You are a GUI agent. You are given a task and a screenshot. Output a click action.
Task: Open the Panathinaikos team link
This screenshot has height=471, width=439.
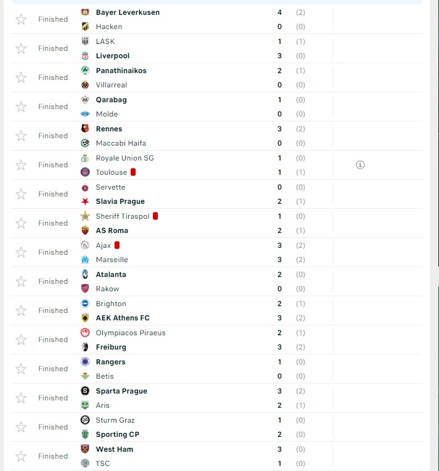121,71
